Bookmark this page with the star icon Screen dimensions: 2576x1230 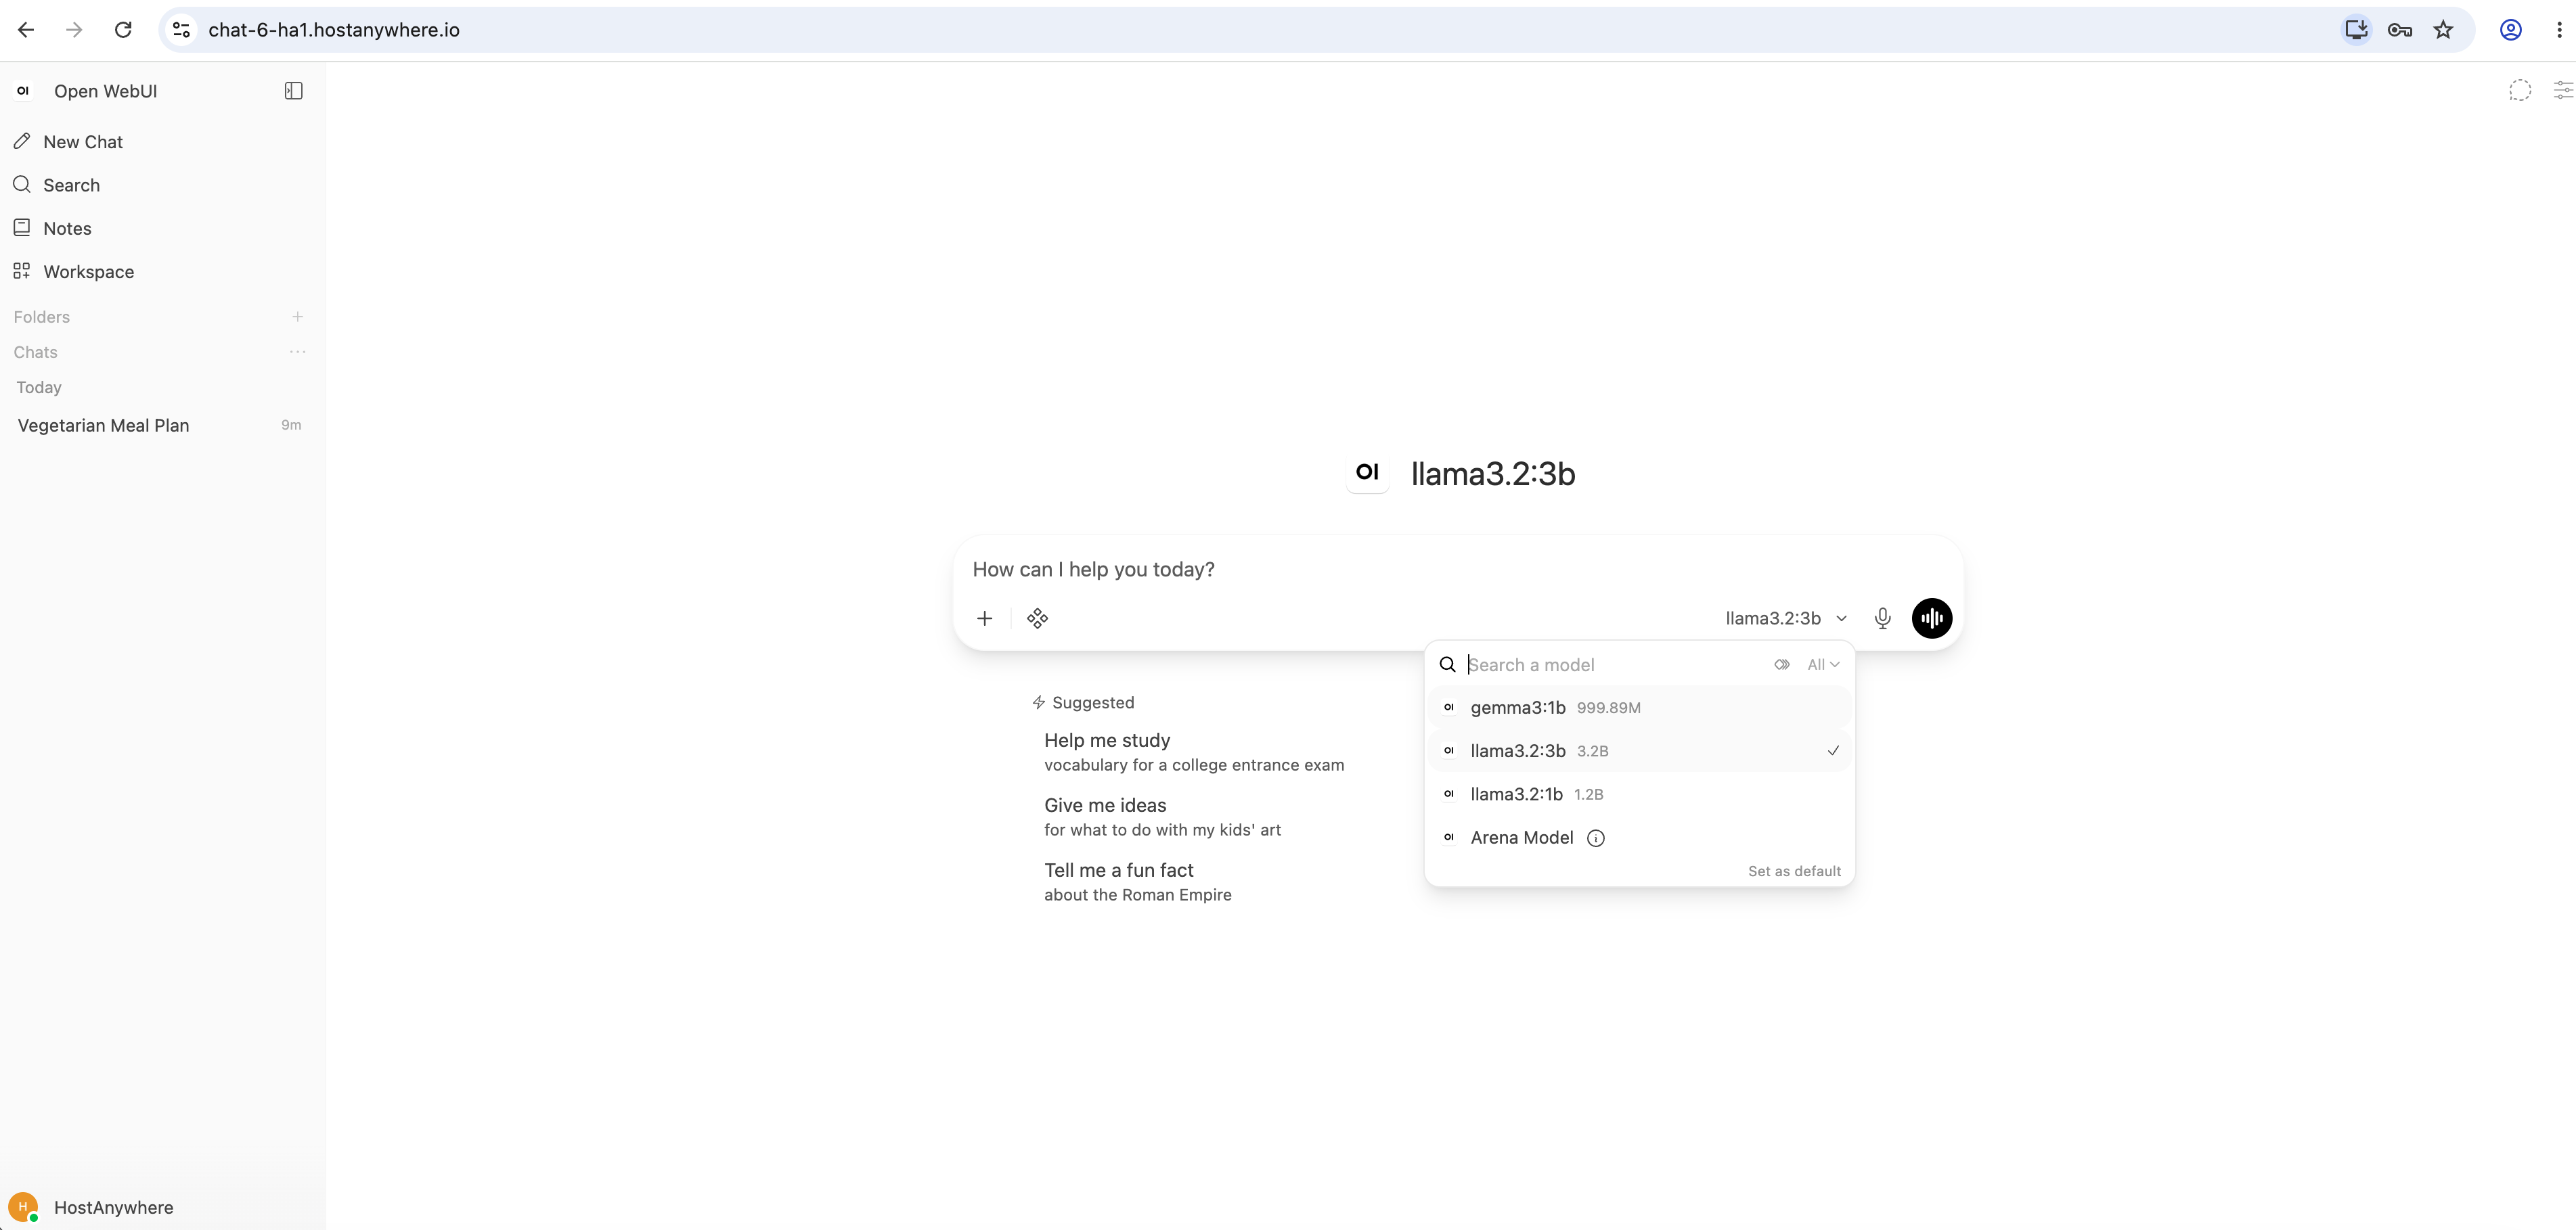click(x=2443, y=30)
